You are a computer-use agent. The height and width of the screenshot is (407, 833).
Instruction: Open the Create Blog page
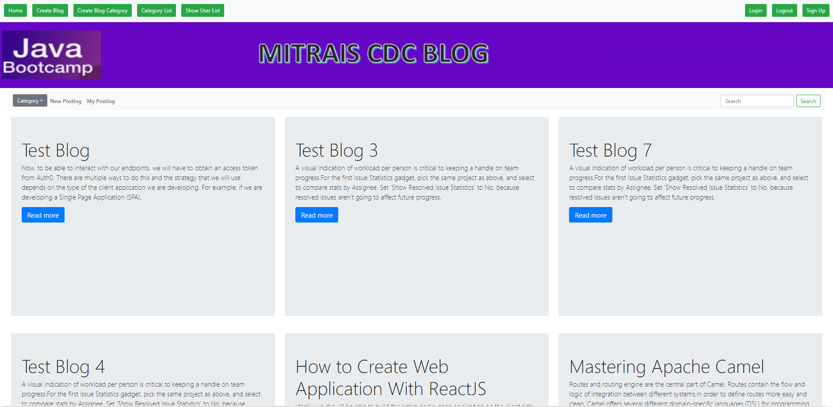point(50,11)
